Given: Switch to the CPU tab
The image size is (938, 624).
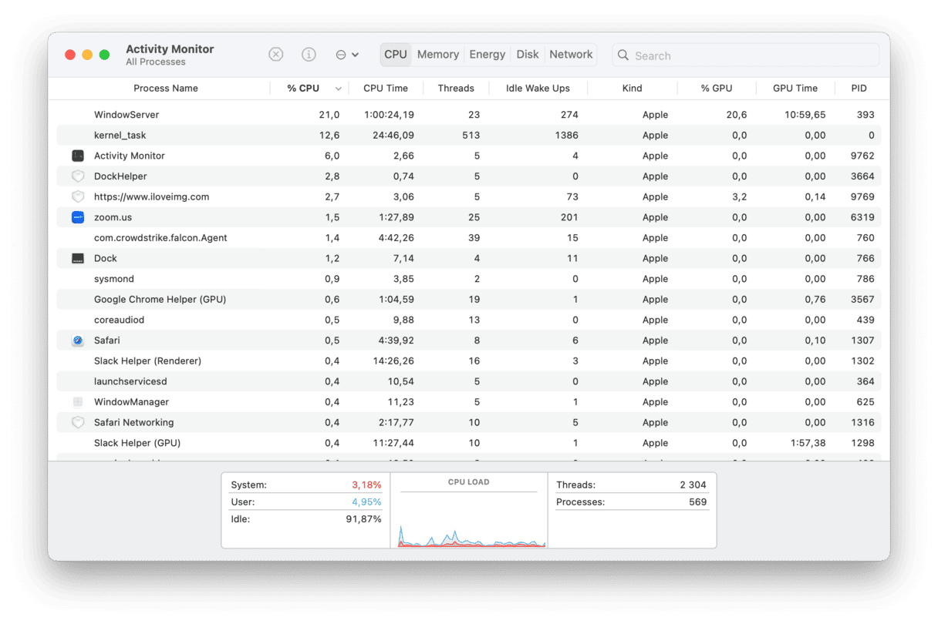Looking at the screenshot, I should (x=396, y=55).
